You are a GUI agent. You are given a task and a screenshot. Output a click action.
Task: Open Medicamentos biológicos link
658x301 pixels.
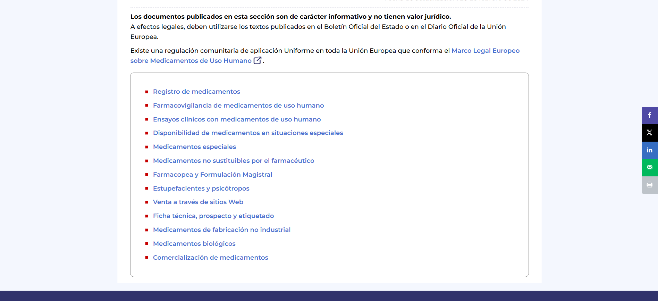(x=194, y=244)
